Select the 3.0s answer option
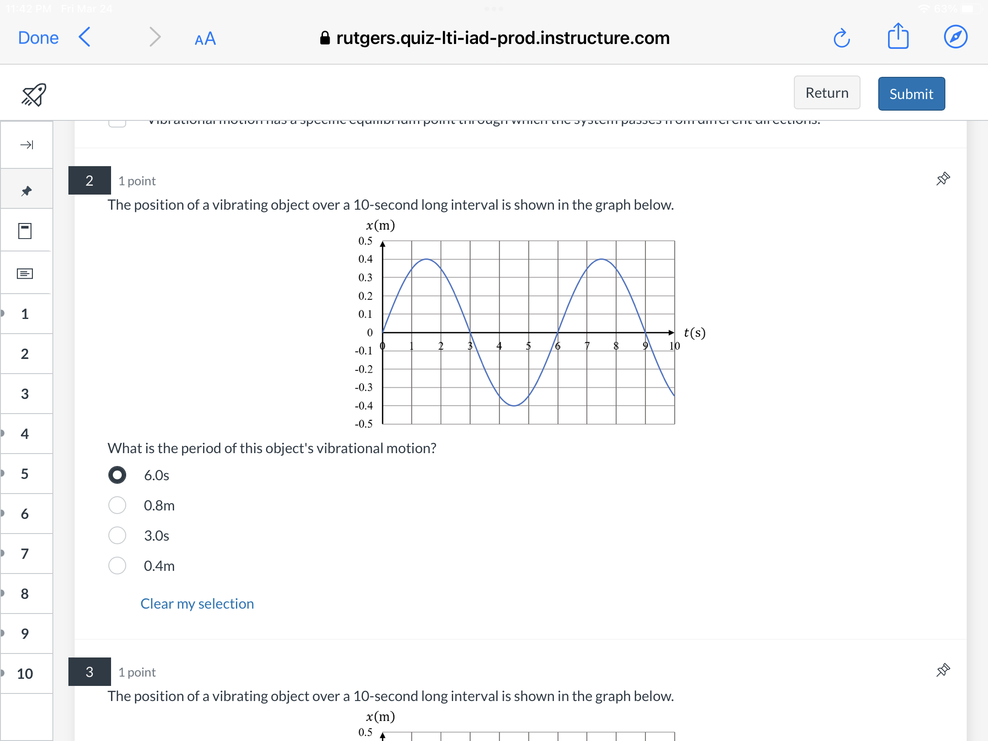This screenshot has width=988, height=741. (x=117, y=535)
